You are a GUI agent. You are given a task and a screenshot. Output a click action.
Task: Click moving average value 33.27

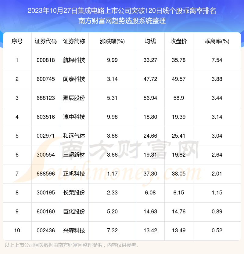pyautogui.click(x=150, y=60)
